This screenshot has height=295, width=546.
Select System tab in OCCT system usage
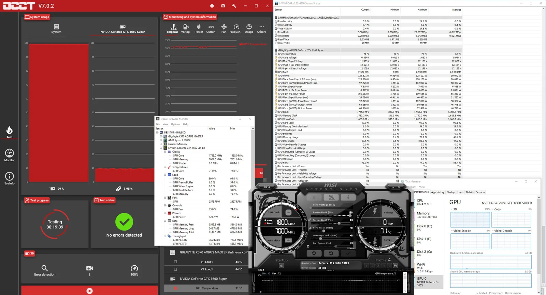(56, 29)
